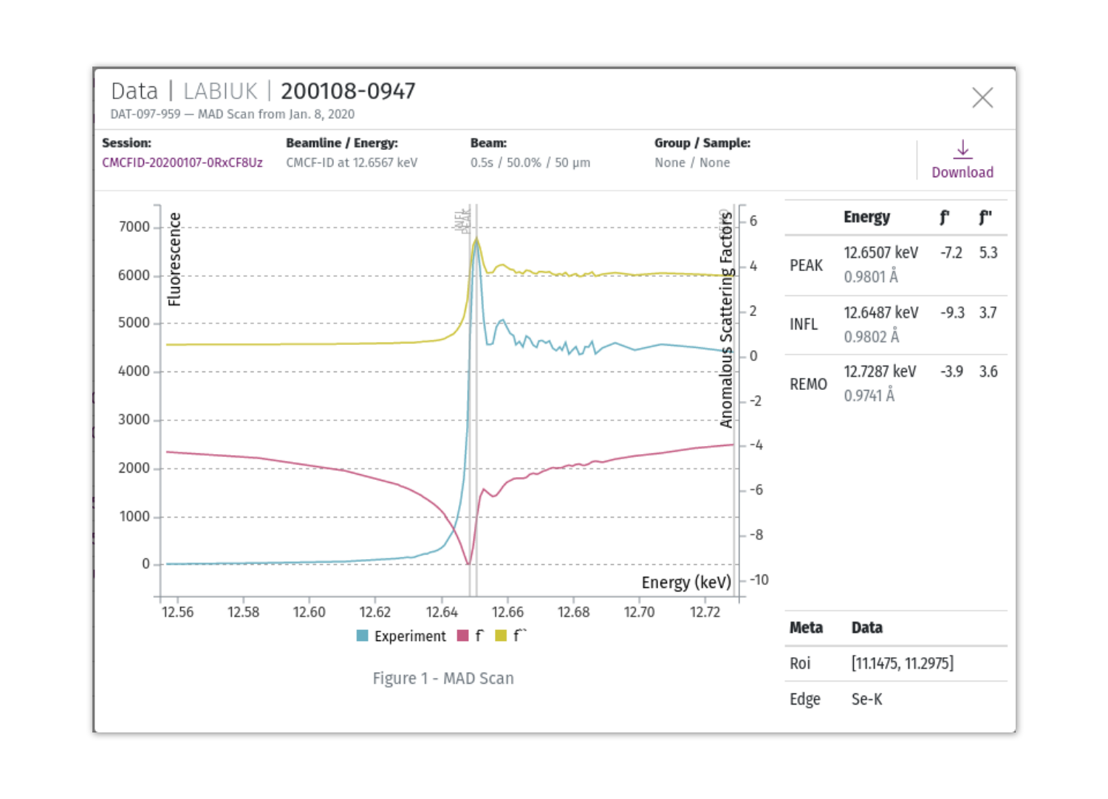
Task: Click the Download label text
Action: (x=962, y=172)
